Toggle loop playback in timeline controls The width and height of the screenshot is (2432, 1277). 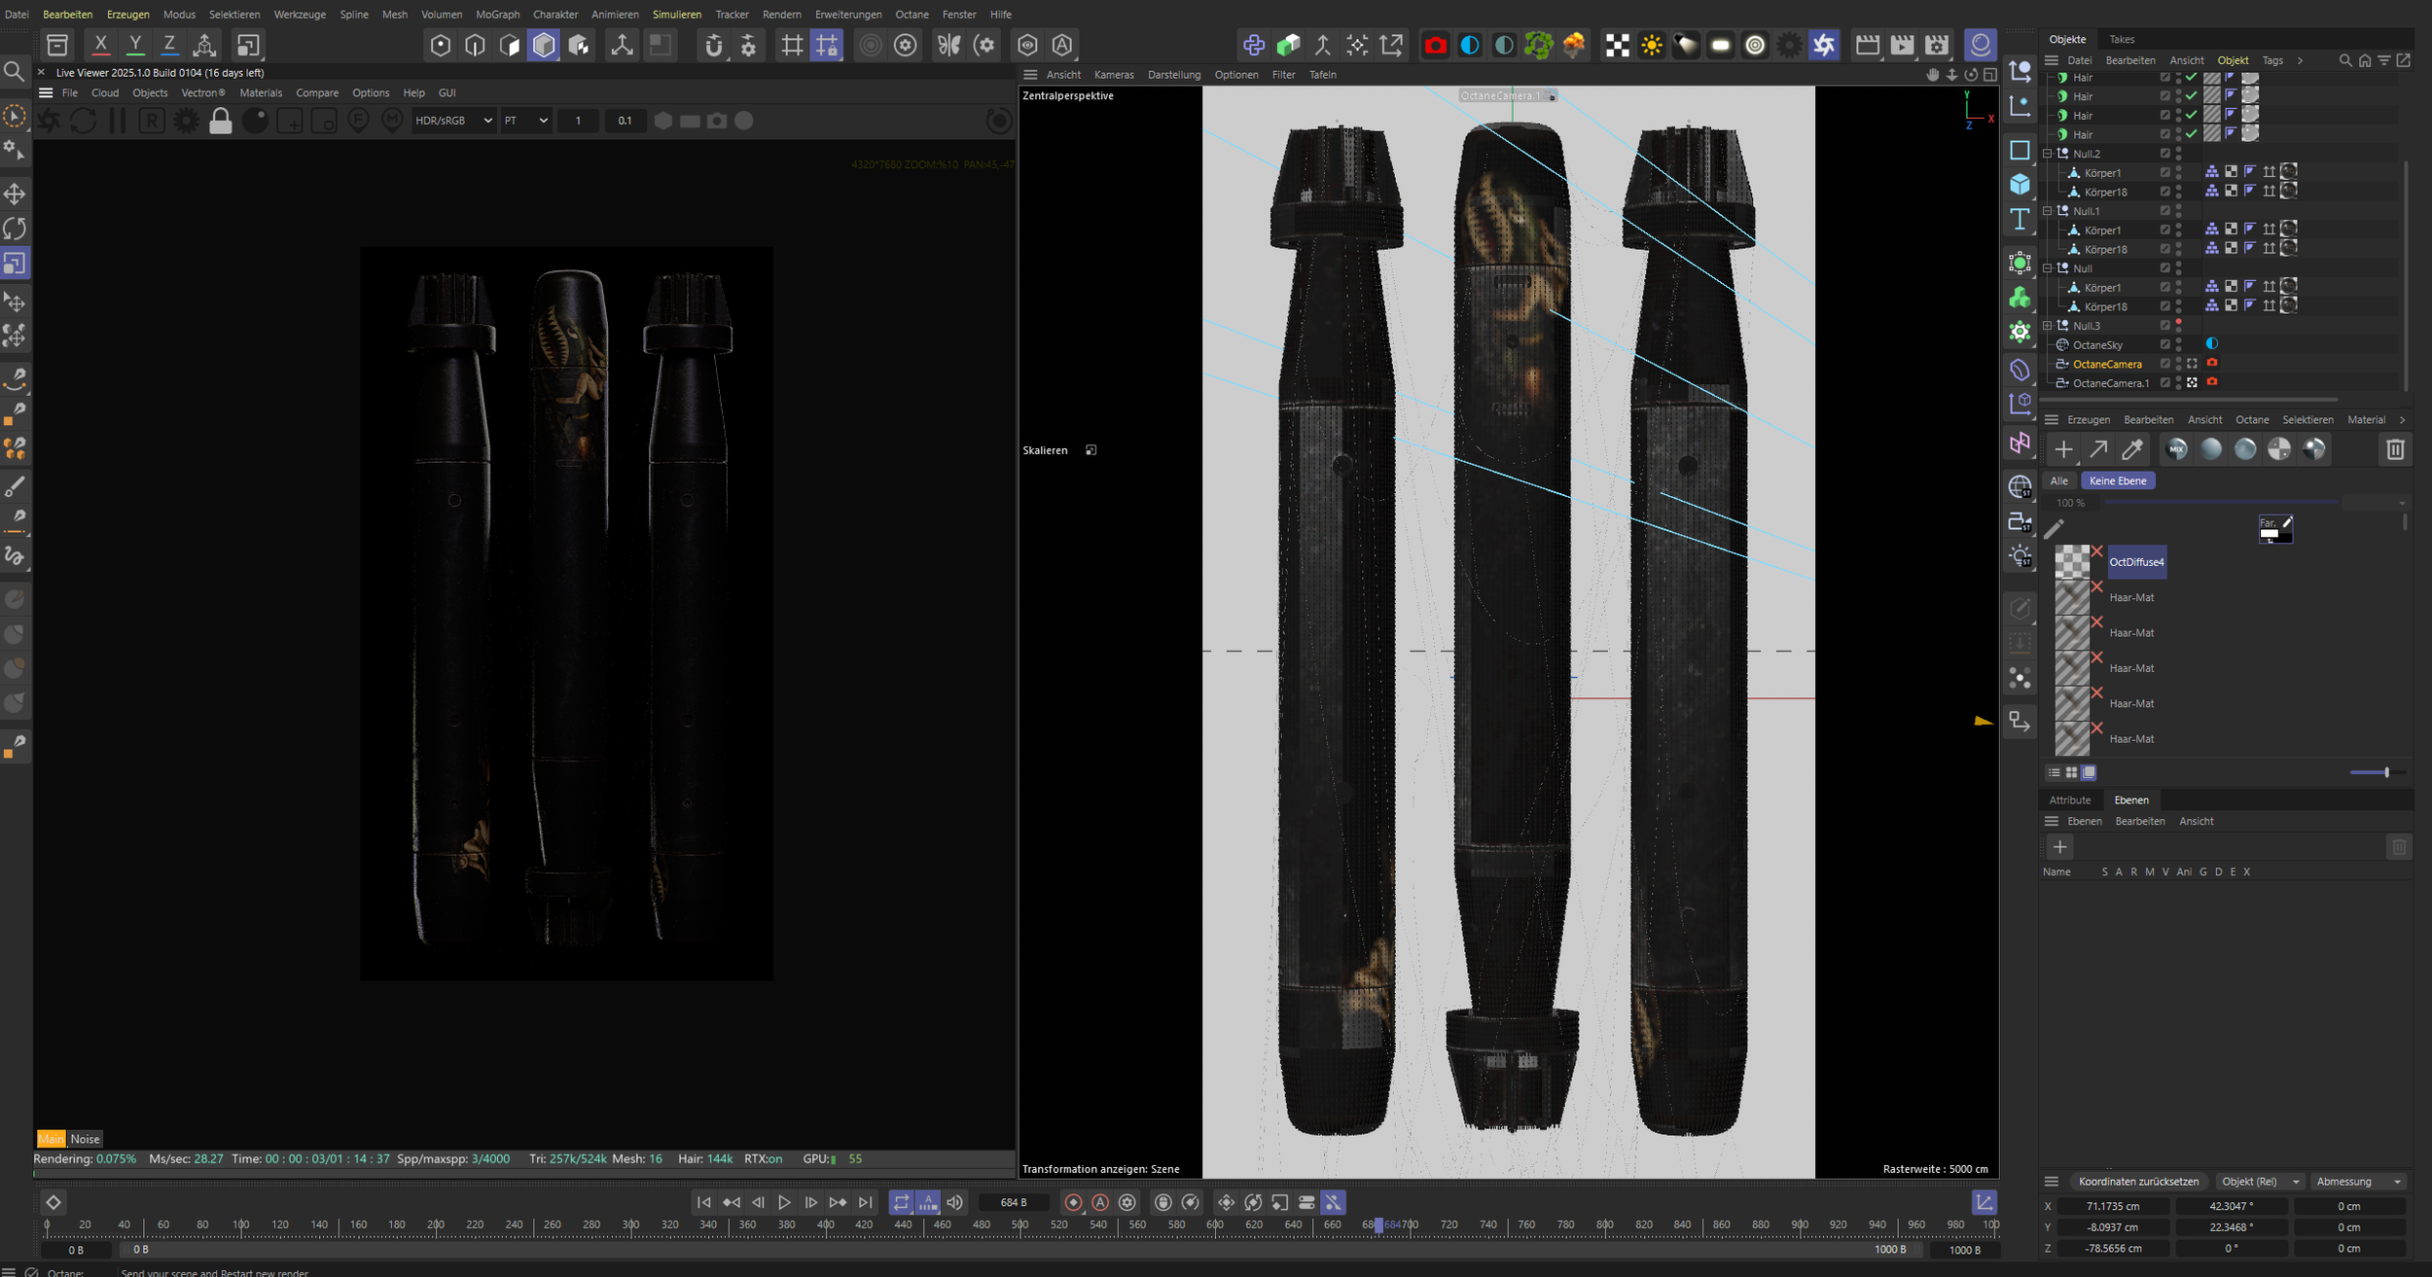pyautogui.click(x=901, y=1203)
